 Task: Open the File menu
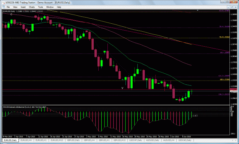pyautogui.click(x=8, y=7)
